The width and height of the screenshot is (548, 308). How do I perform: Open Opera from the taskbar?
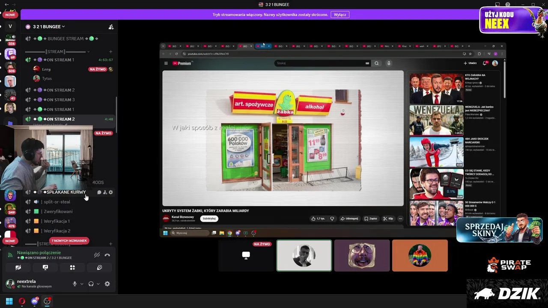[x=22, y=301]
